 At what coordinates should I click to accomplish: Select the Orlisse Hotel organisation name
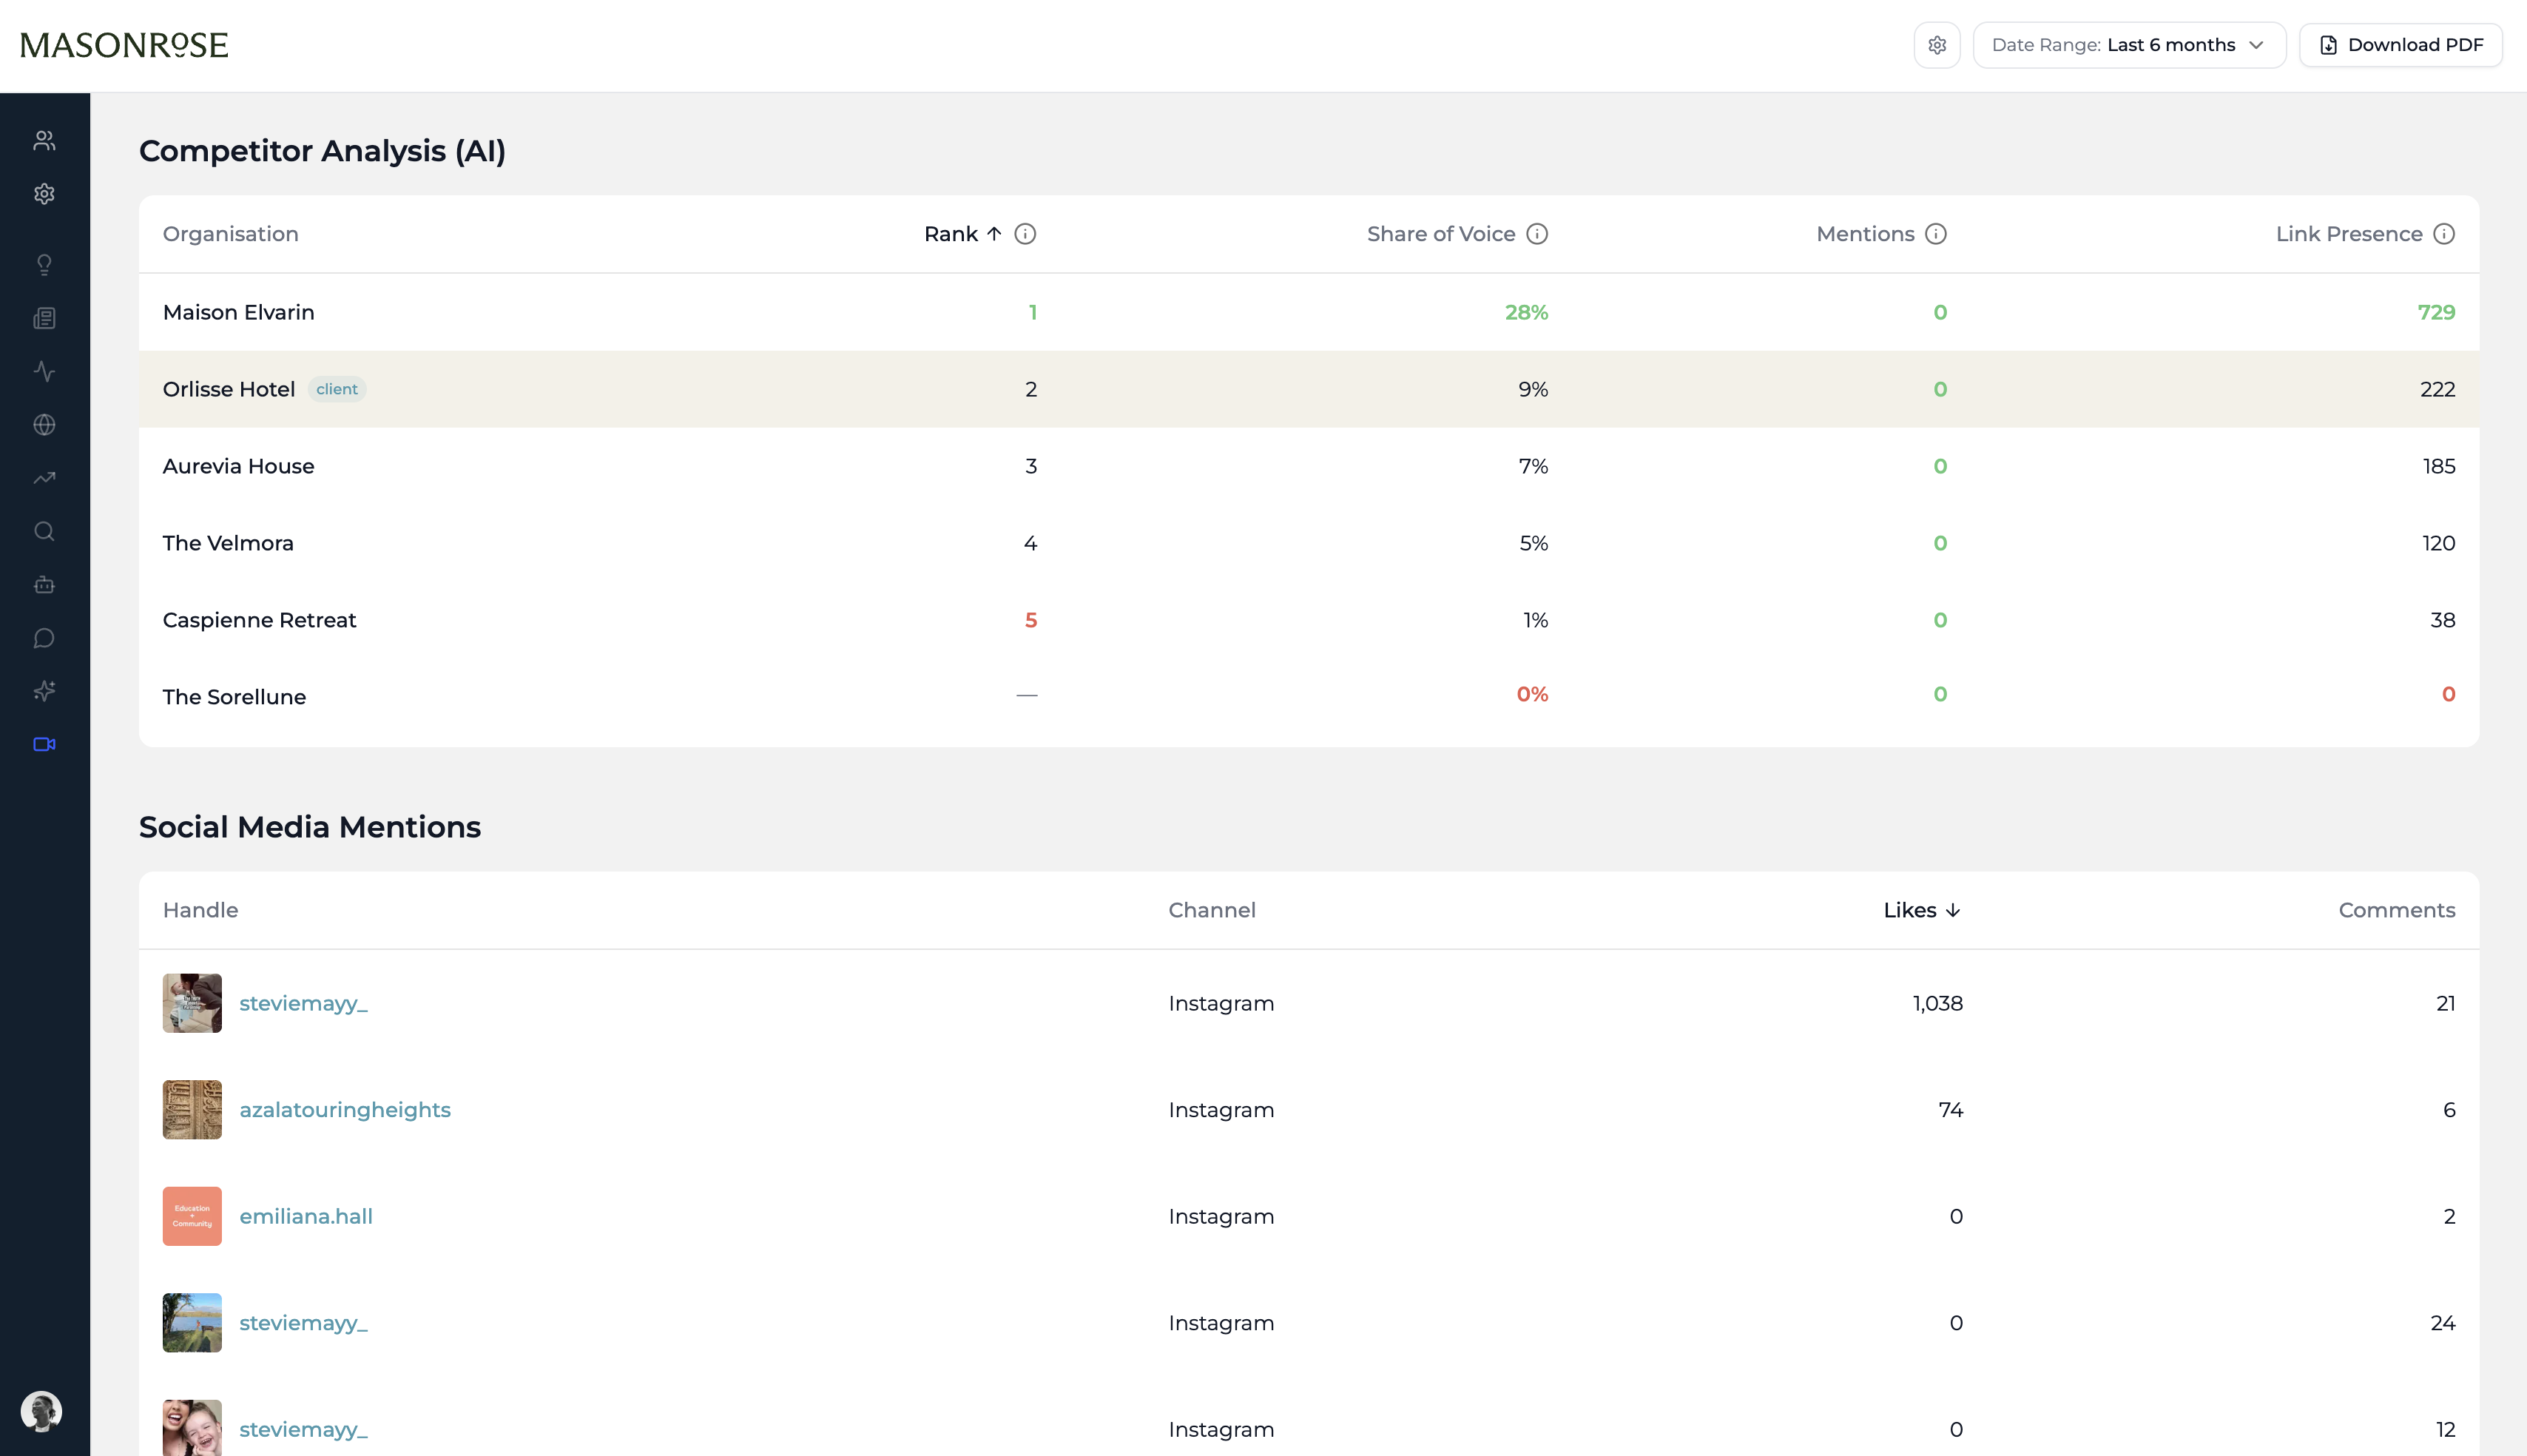(x=229, y=389)
